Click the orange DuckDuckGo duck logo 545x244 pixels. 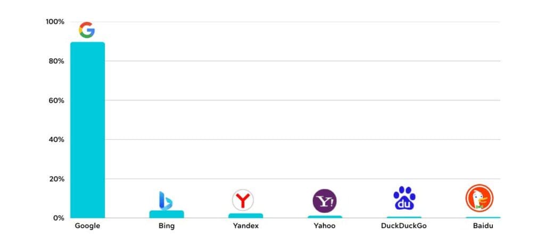click(480, 198)
